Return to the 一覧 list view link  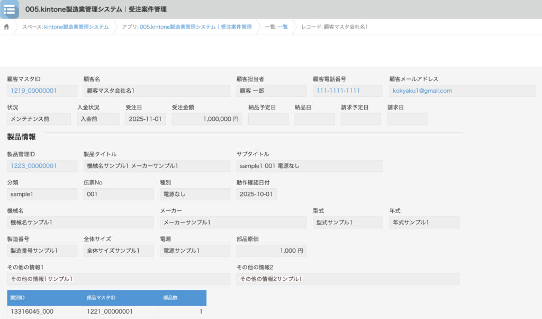[x=283, y=26]
